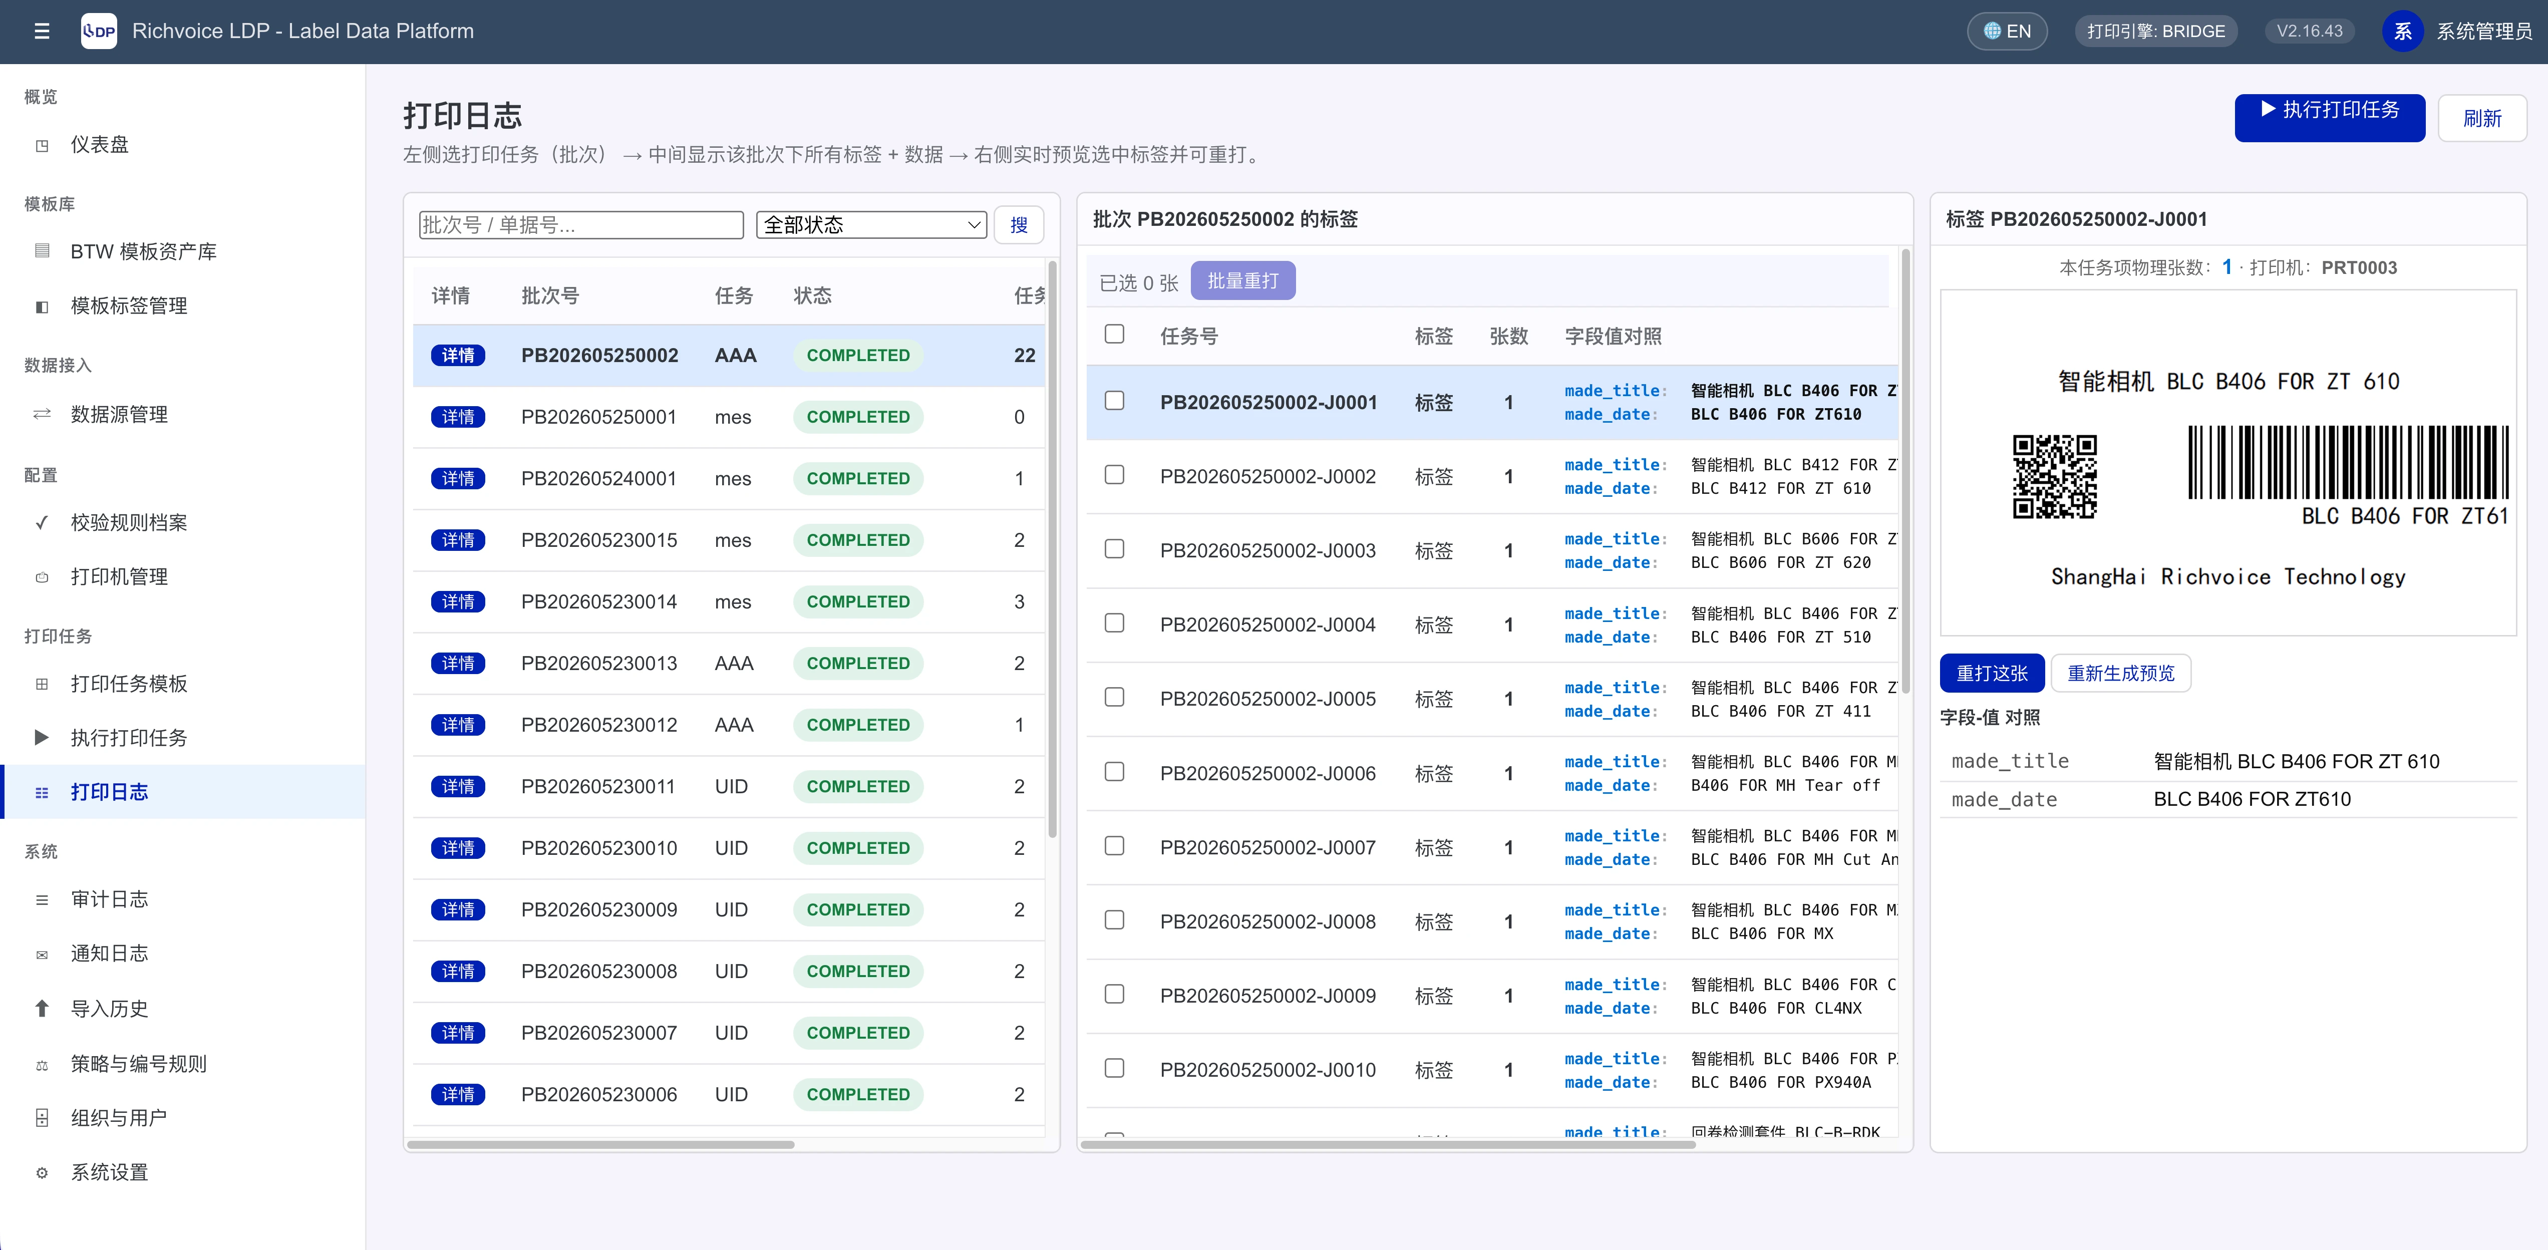Click the LDP logo icon
Image resolution: width=2548 pixels, height=1250 pixels.
pyautogui.click(x=99, y=32)
